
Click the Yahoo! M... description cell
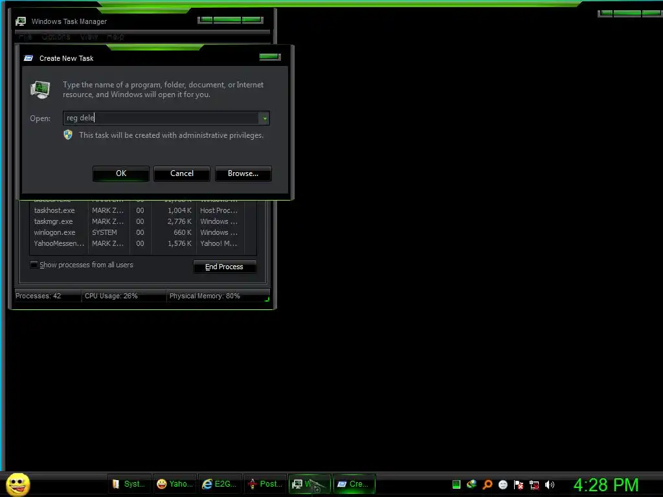219,243
